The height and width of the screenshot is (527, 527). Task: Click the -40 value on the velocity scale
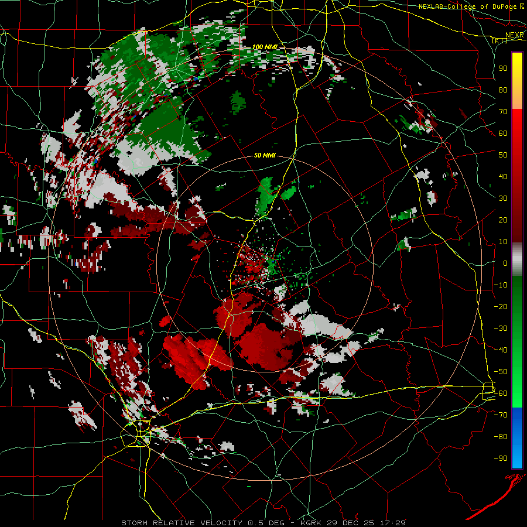coord(501,350)
